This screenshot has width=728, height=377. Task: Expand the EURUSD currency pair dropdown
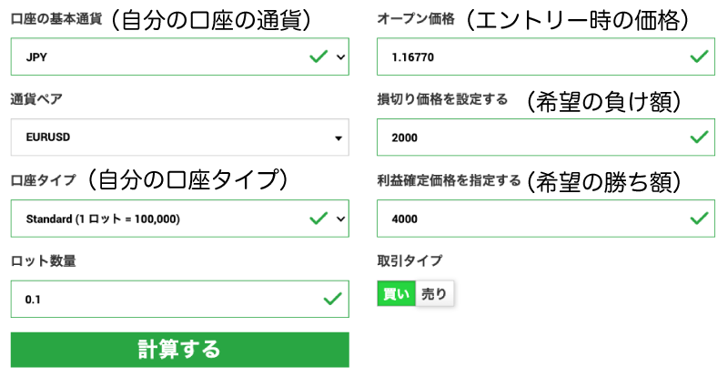pos(179,138)
